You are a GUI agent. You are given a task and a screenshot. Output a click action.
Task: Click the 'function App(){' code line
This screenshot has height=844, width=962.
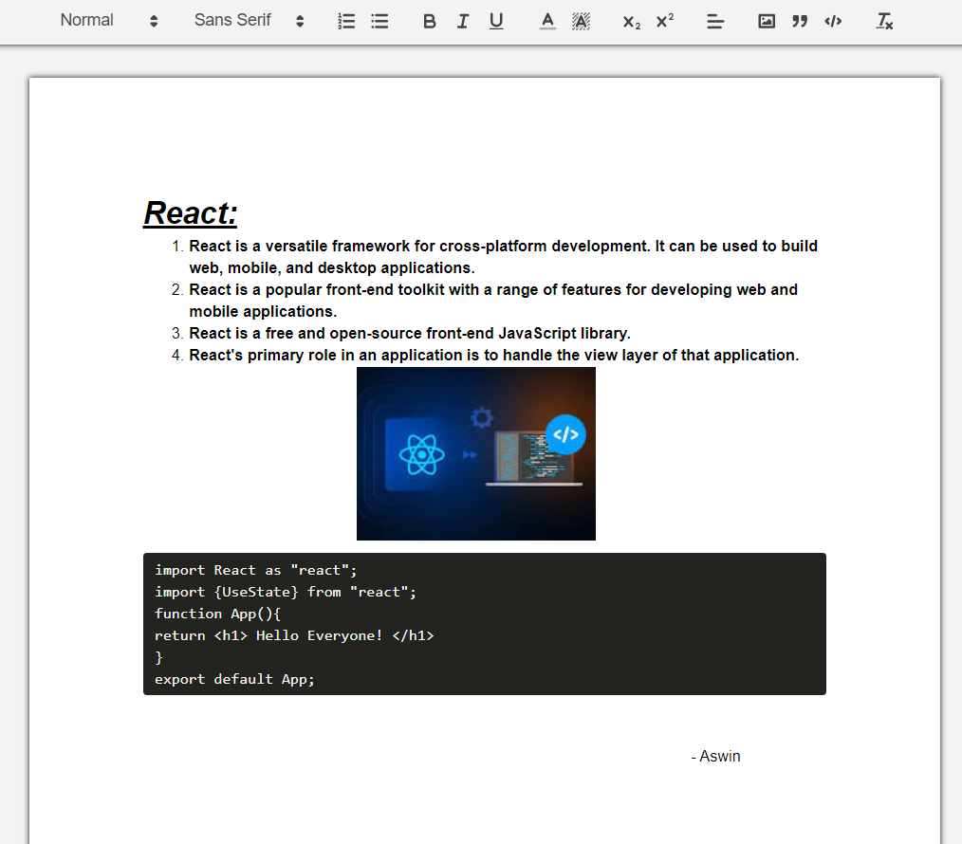click(x=218, y=614)
